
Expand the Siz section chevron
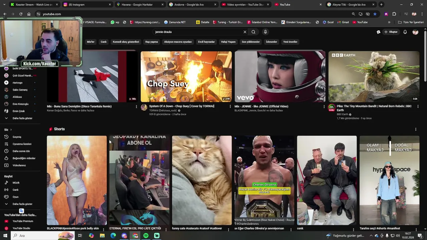click(11, 130)
